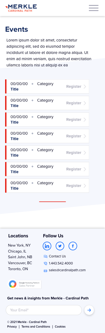
Task: Open the Terms and Conditions link
Action: point(36,326)
